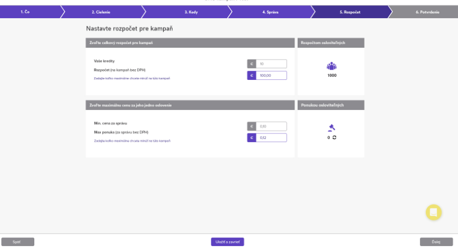
Task: Click the Min. cena za správu label
Action: (110, 123)
